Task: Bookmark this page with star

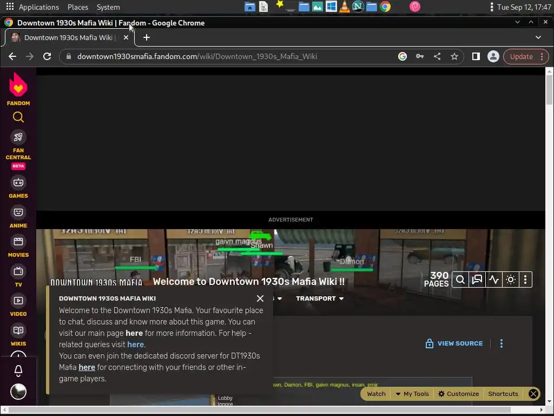Action: tap(454, 56)
